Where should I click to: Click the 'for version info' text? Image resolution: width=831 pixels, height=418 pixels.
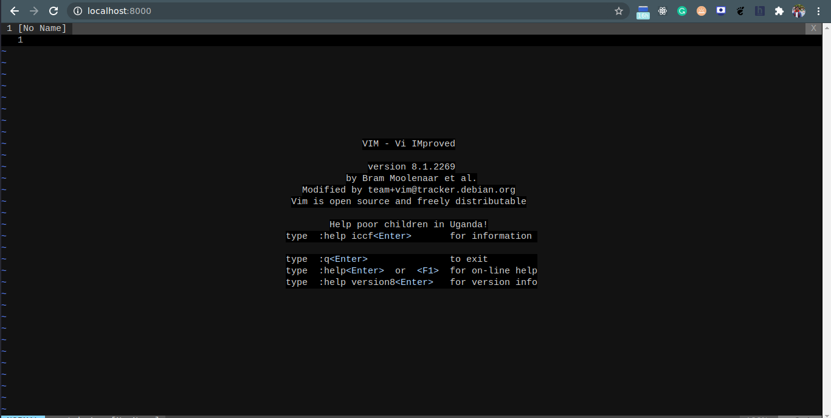point(494,283)
